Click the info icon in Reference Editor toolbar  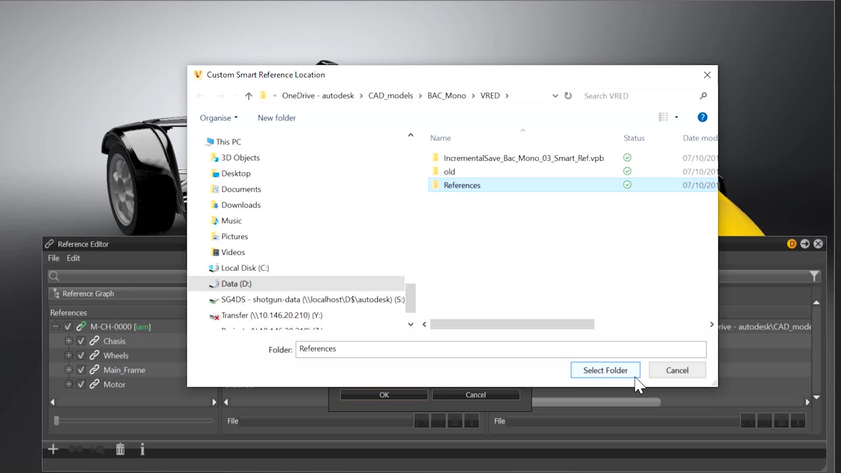pos(142,449)
